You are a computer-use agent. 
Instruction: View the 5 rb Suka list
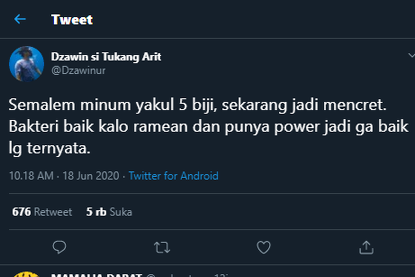click(x=109, y=212)
